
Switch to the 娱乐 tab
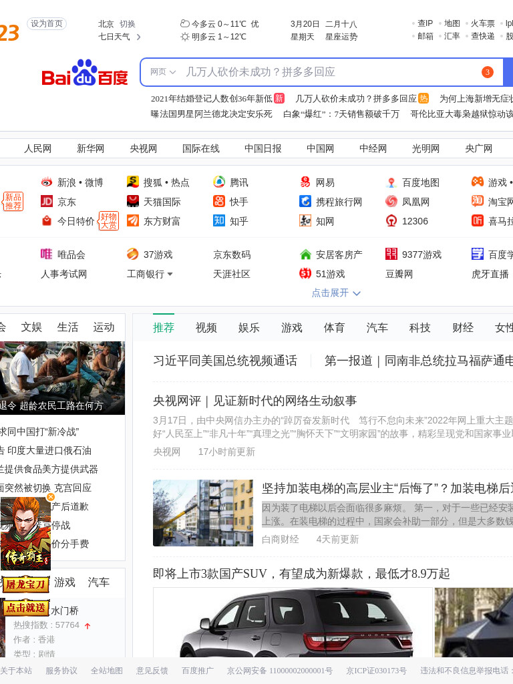point(249,327)
